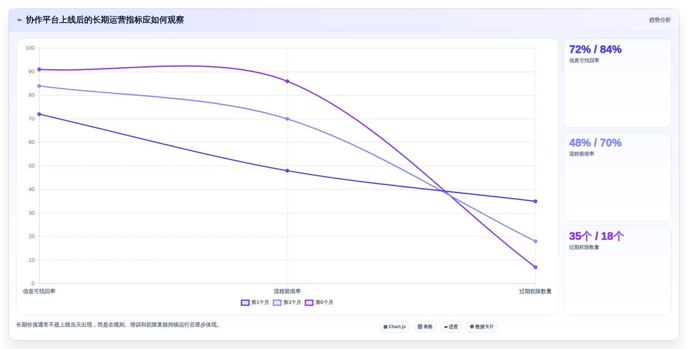Image resolution: width=688 pixels, height=349 pixels.
Task: Click the 趋势分析 label in header
Action: [x=660, y=20]
